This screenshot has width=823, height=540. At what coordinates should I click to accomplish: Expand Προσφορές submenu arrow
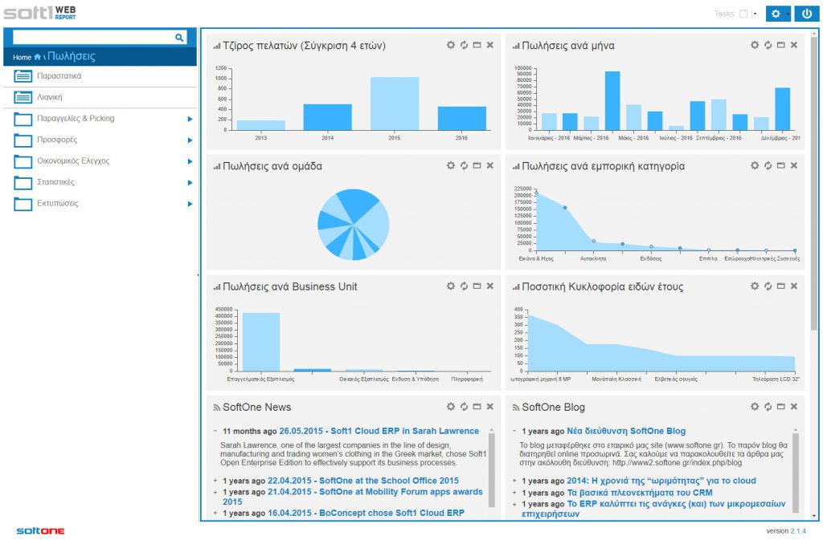point(190,140)
